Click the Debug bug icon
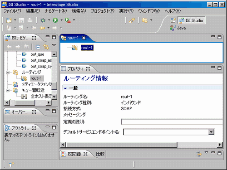Viewport: 227px width, 170px height. tap(43, 20)
